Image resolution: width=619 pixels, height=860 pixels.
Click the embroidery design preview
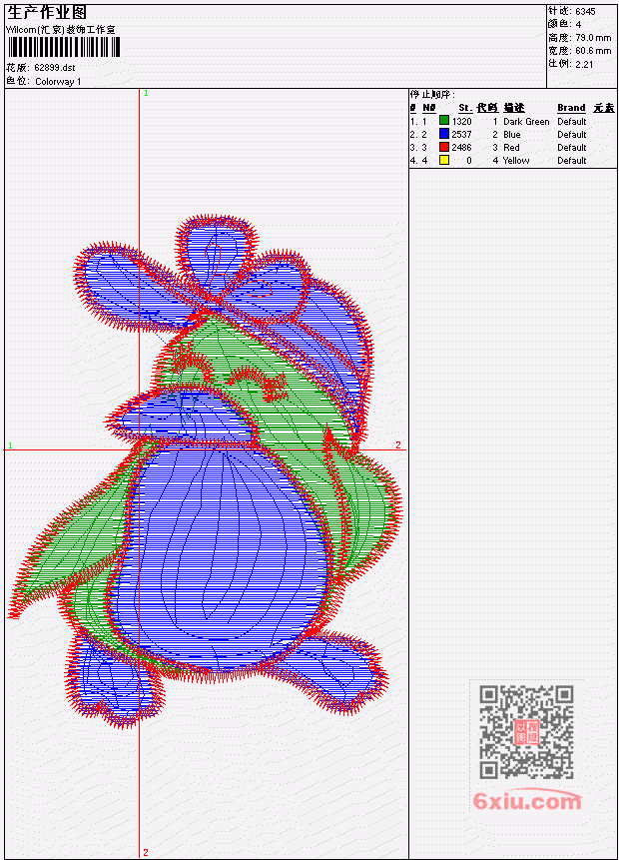click(x=205, y=471)
